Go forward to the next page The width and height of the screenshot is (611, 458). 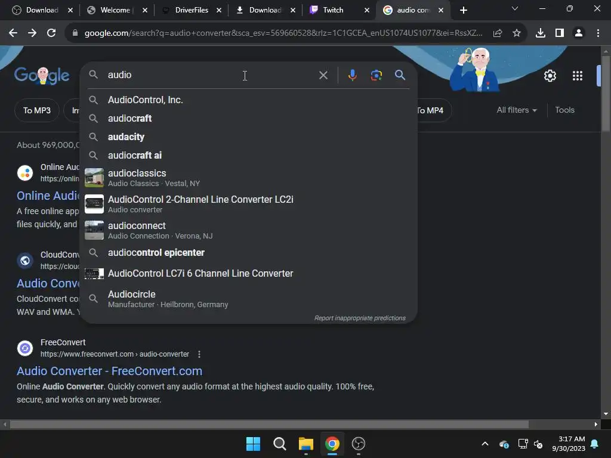pyautogui.click(x=32, y=33)
